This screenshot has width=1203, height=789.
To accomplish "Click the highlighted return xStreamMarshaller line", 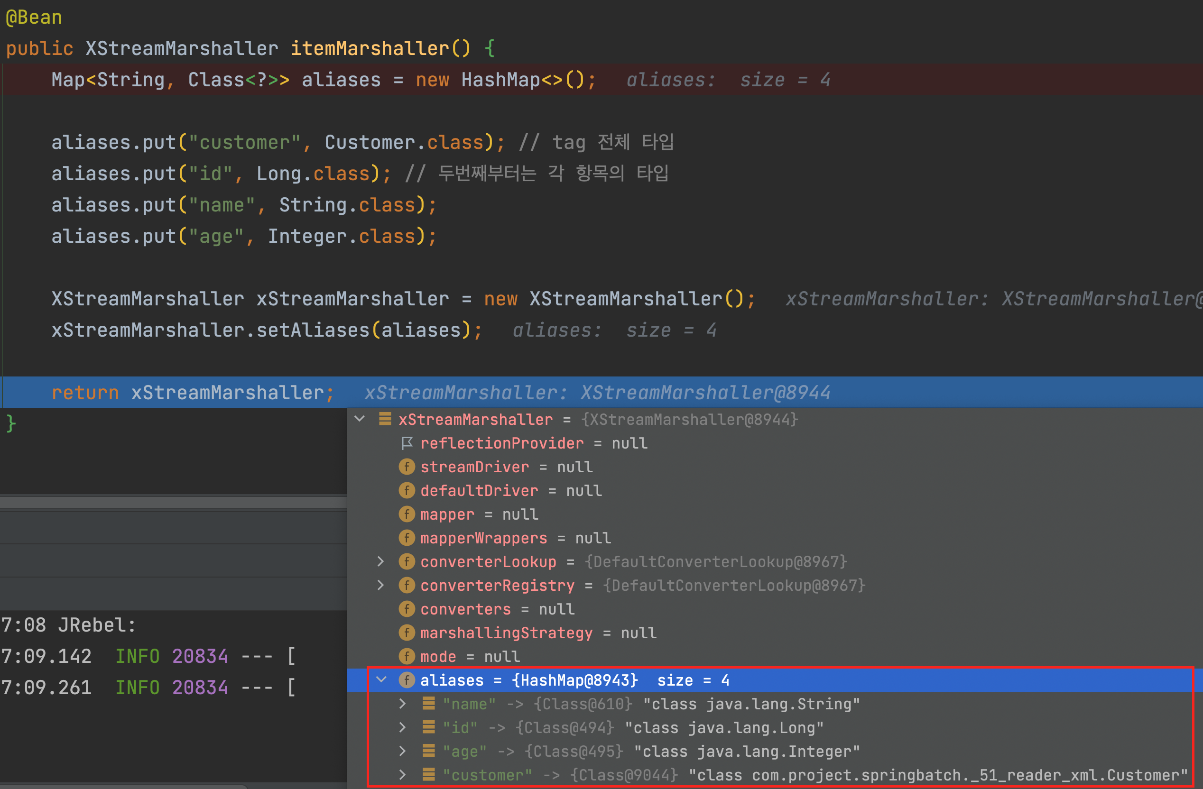I will tap(192, 393).
